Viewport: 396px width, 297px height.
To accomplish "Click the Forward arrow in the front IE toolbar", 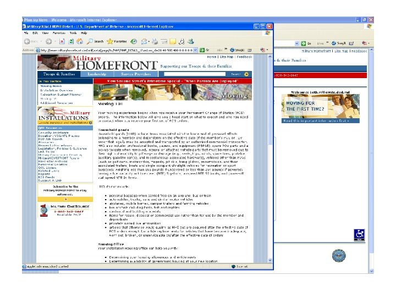I will (x=49, y=41).
